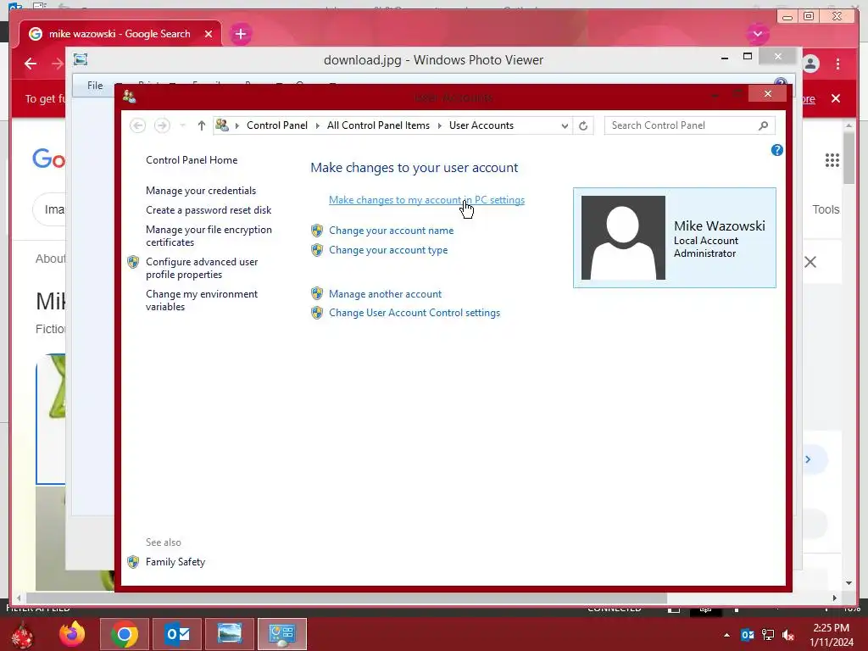
Task: Select the mike wazowski Google Search tab
Action: (x=120, y=34)
